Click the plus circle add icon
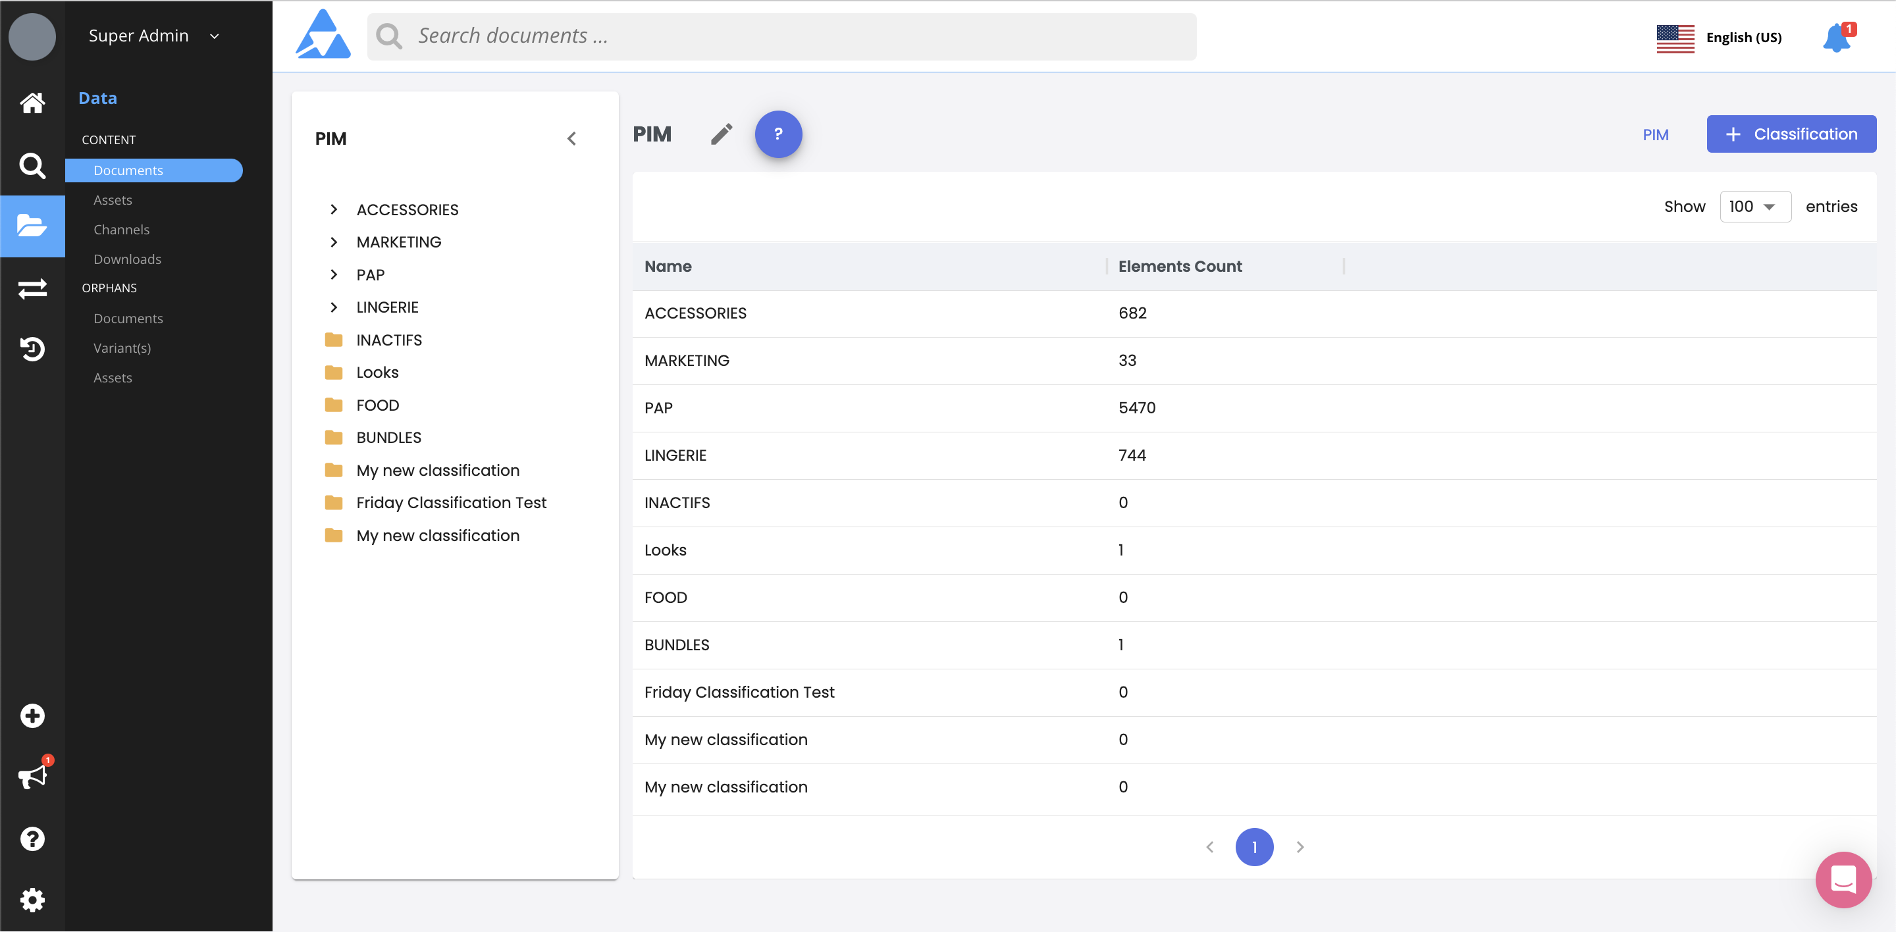 coord(32,715)
